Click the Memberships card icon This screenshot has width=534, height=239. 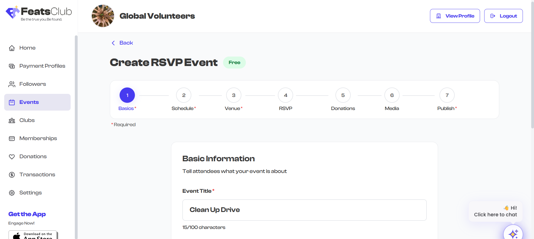point(12,138)
